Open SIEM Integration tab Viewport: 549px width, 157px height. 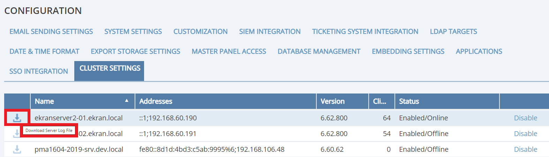270,31
